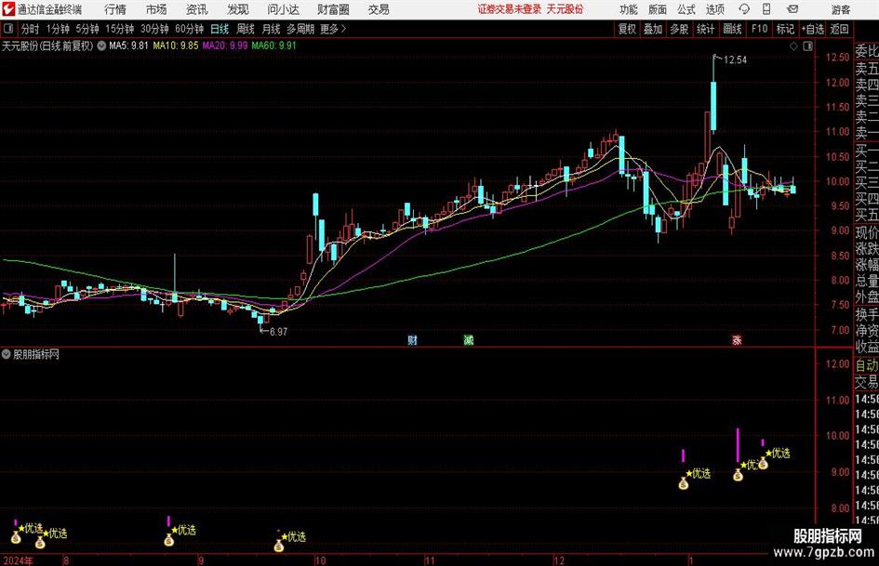Open the 版面 menu
The height and width of the screenshot is (566, 879).
pos(658,9)
